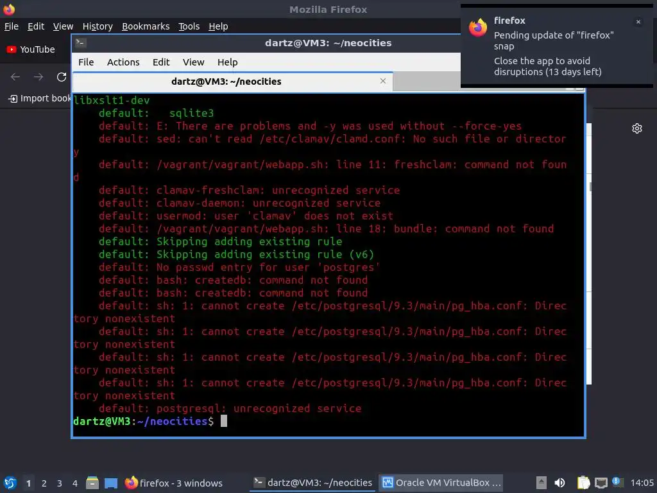Open Firefox File menu
The image size is (657, 493).
click(12, 26)
